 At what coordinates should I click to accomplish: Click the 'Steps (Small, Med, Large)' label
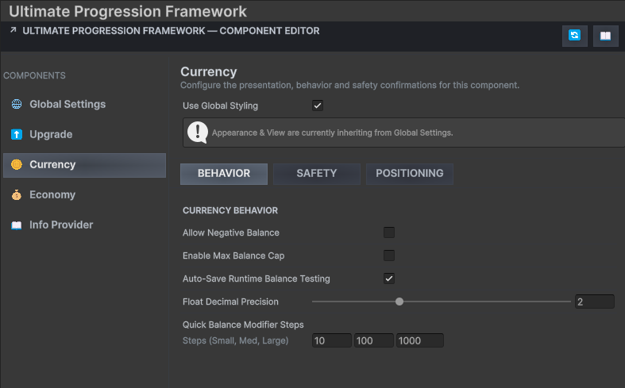click(x=236, y=340)
